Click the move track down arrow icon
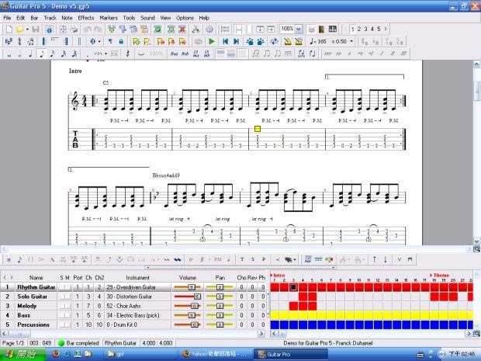The height and width of the screenshot is (361, 481). coord(386,259)
